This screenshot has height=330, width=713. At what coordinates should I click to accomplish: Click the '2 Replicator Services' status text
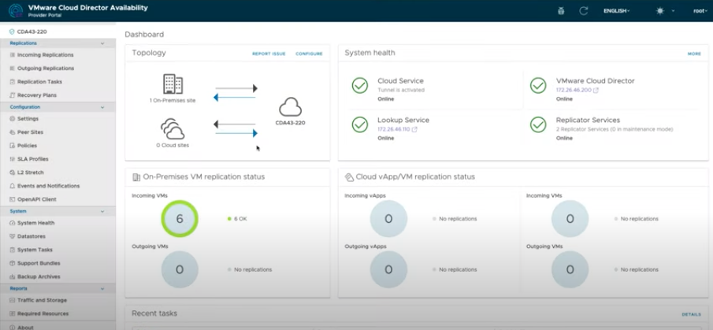615,129
